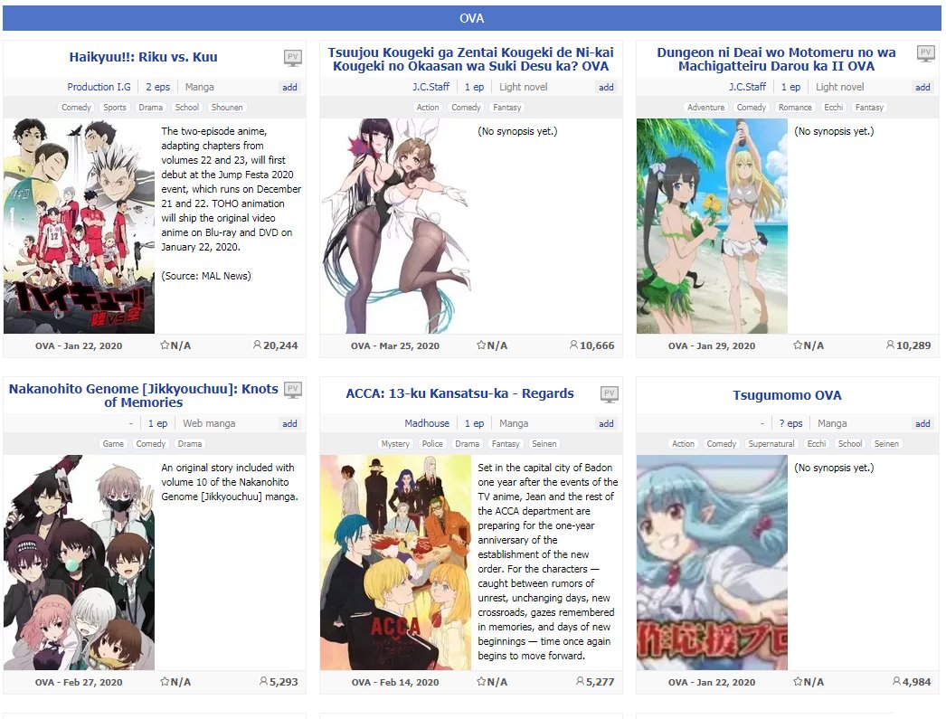Image resolution: width=946 pixels, height=719 pixels.
Task: Open the Tsuujou Kougeki ga Zentai Kougeki OVA title
Action: pos(470,59)
